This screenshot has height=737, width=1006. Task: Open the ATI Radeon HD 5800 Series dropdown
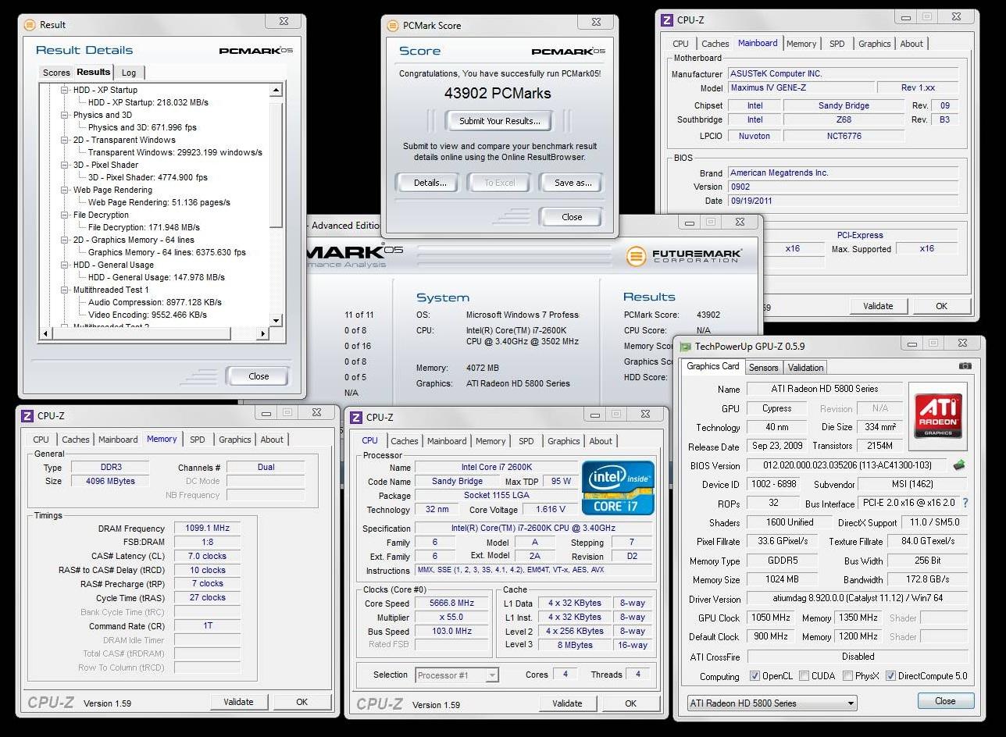(772, 703)
